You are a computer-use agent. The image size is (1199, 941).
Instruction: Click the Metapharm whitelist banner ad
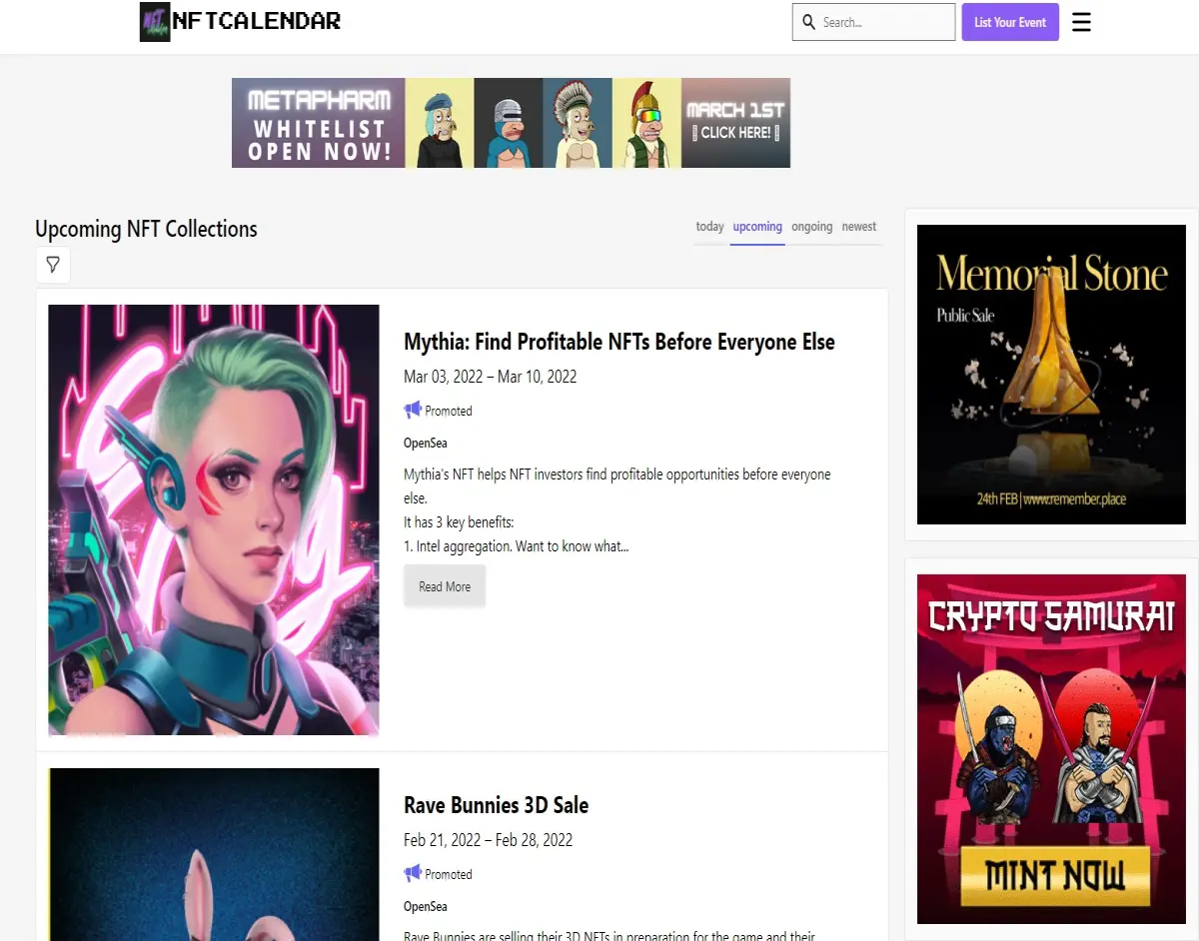[x=511, y=123]
